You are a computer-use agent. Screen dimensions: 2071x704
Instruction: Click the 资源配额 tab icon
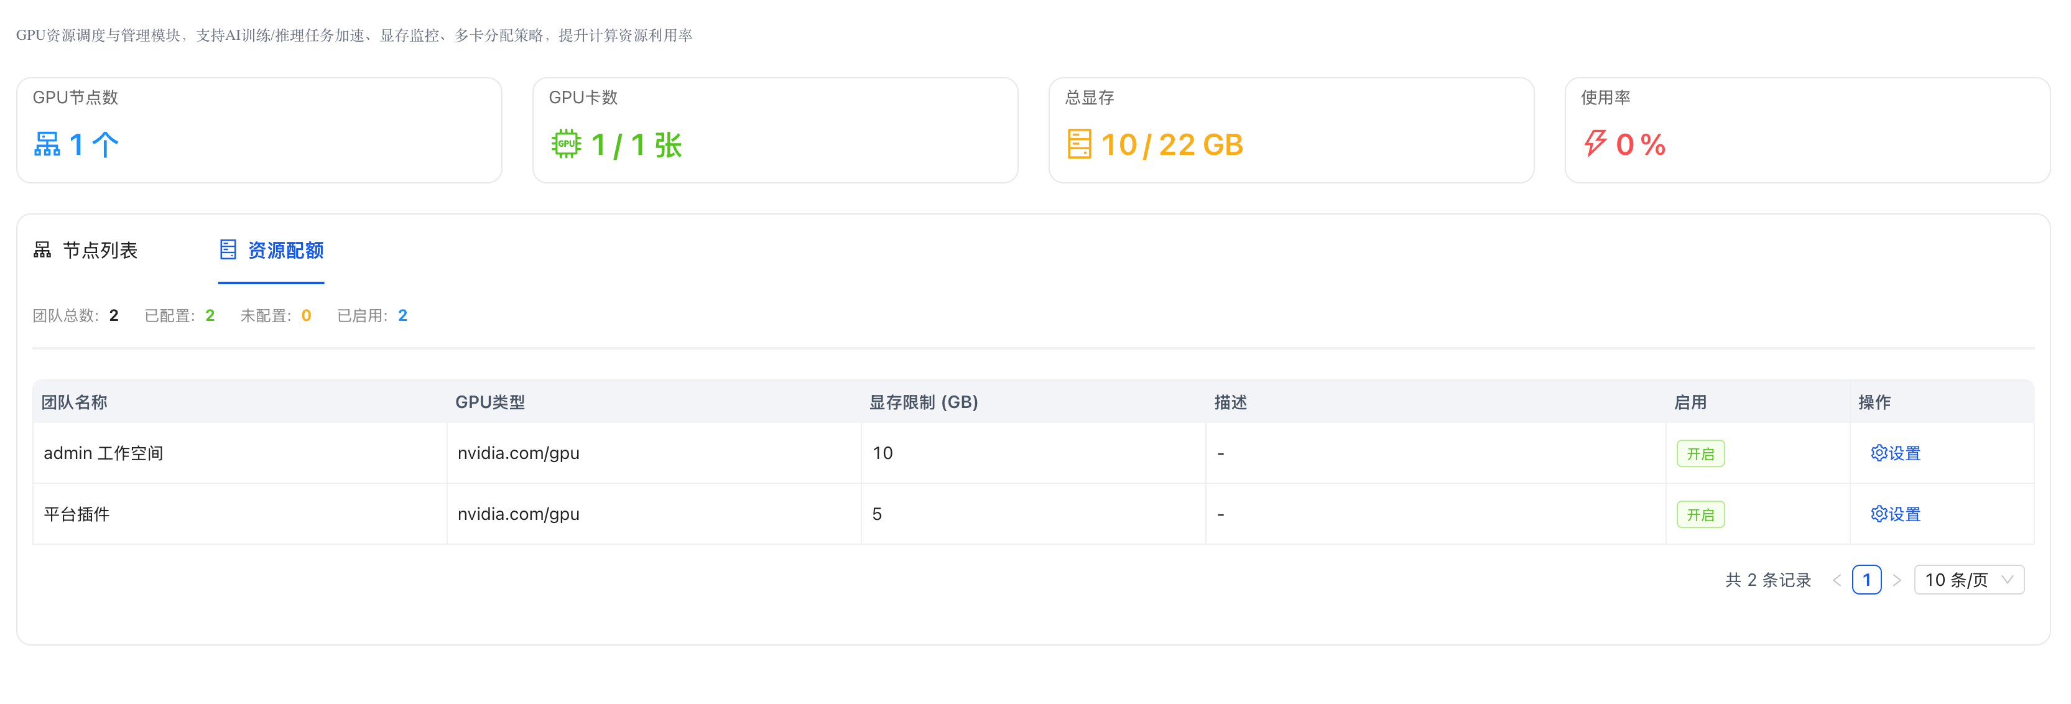(x=228, y=250)
